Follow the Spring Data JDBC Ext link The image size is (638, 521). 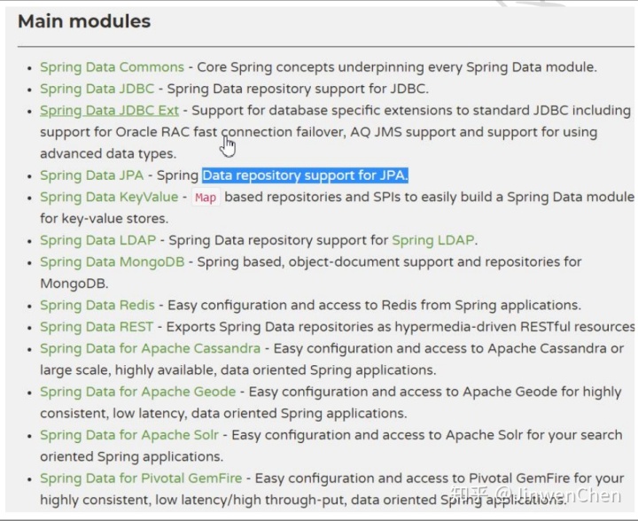[109, 110]
